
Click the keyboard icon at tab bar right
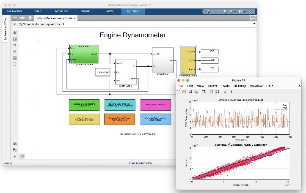coord(253,18)
